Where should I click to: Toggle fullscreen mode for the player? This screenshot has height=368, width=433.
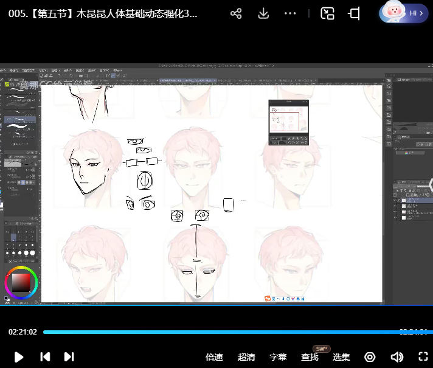pyautogui.click(x=423, y=357)
